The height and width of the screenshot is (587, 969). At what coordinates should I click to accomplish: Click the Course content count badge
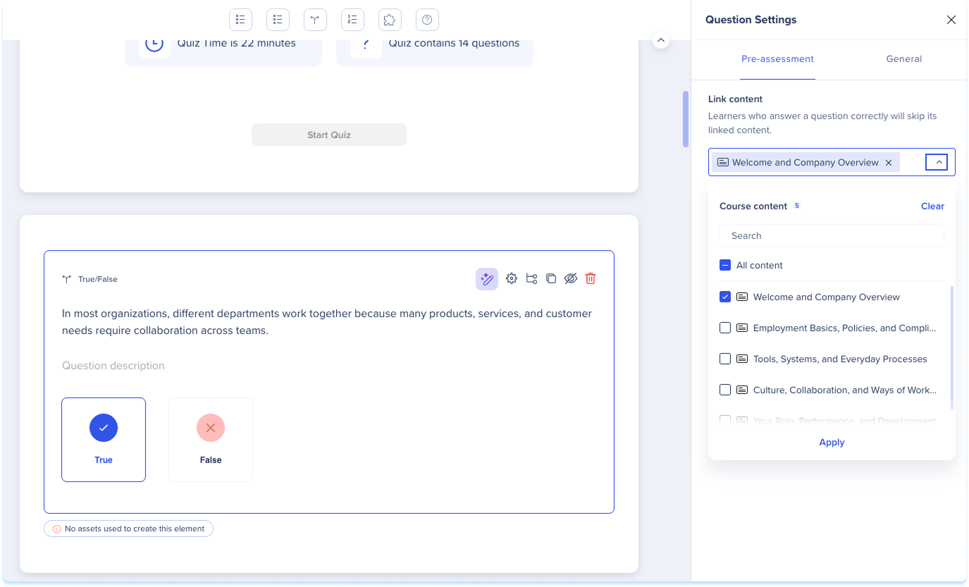click(x=797, y=206)
